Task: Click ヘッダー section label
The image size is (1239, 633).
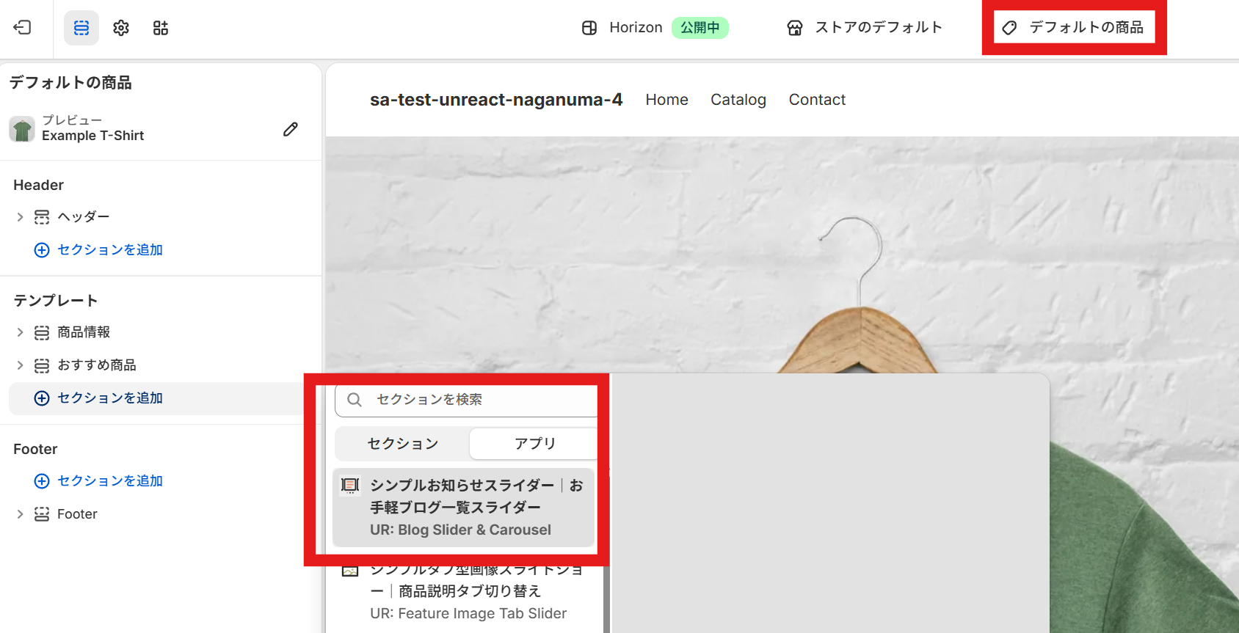Action: [x=84, y=217]
